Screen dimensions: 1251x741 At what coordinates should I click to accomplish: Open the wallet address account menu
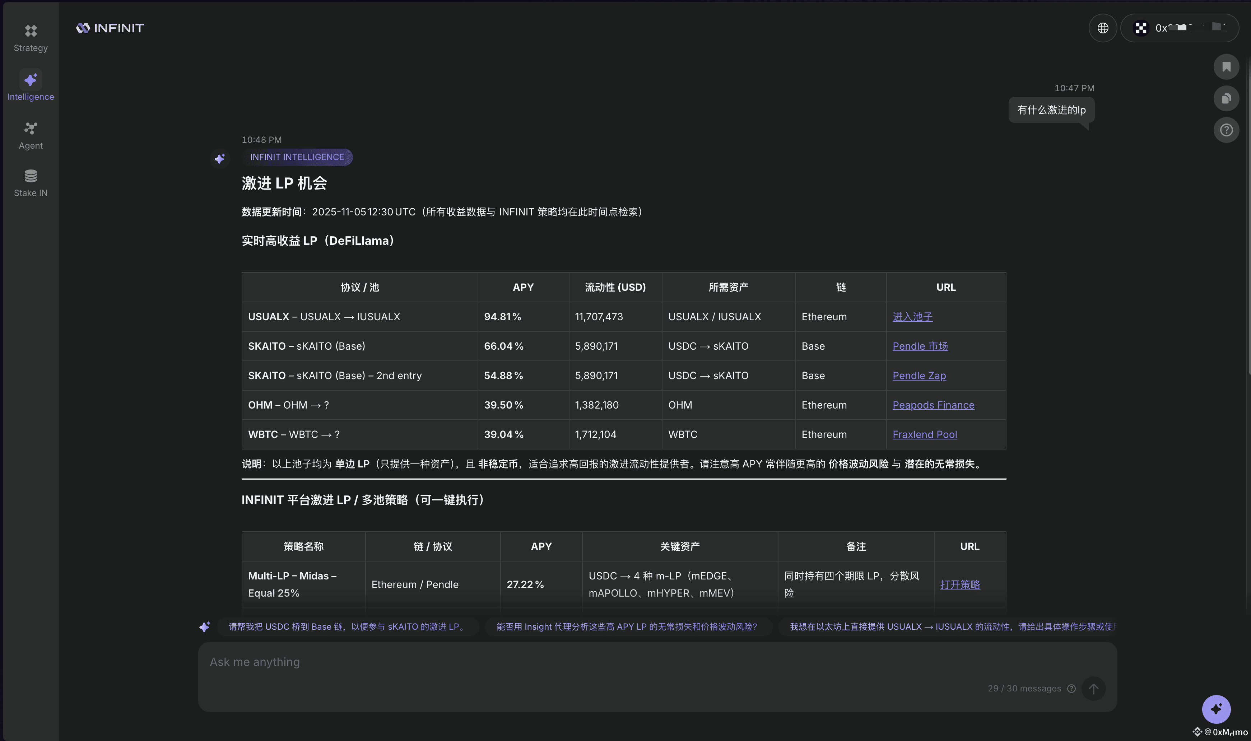[1180, 28]
